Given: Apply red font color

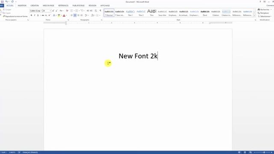Looking at the screenshot, I should pos(64,15).
